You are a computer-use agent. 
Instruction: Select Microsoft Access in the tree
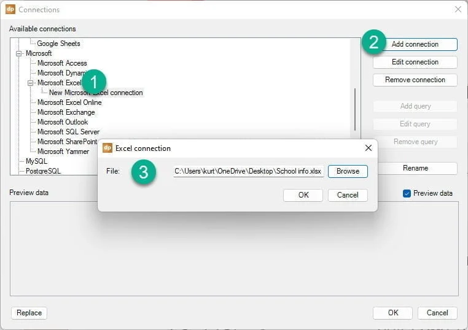point(62,63)
